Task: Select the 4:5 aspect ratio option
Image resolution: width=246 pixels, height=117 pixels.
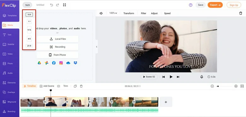Action: 29,39
